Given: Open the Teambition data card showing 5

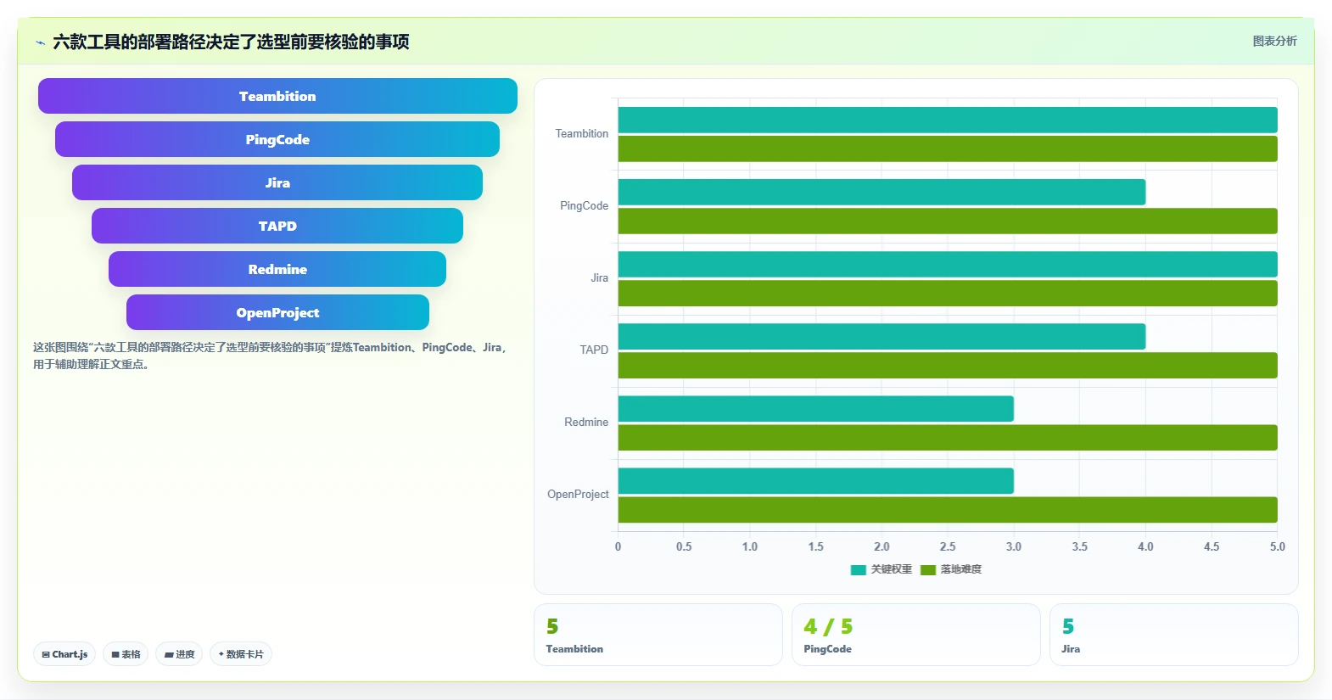Looking at the screenshot, I should [x=658, y=635].
